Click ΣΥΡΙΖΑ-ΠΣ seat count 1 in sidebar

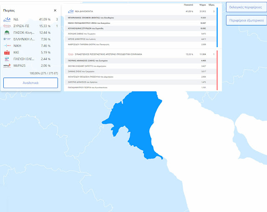57,26
